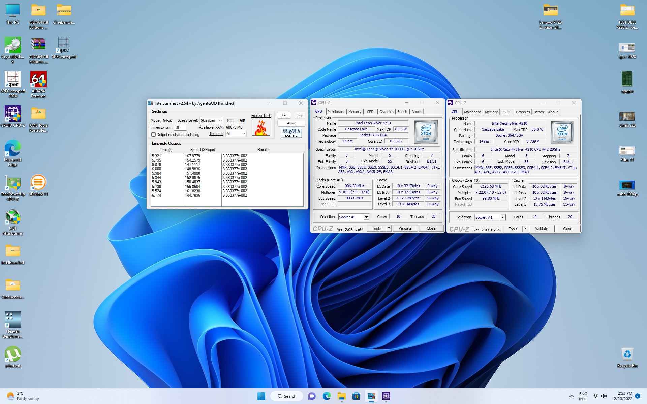This screenshot has height=404, width=647.
Task: Open clock and date in taskbar
Action: [622, 396]
